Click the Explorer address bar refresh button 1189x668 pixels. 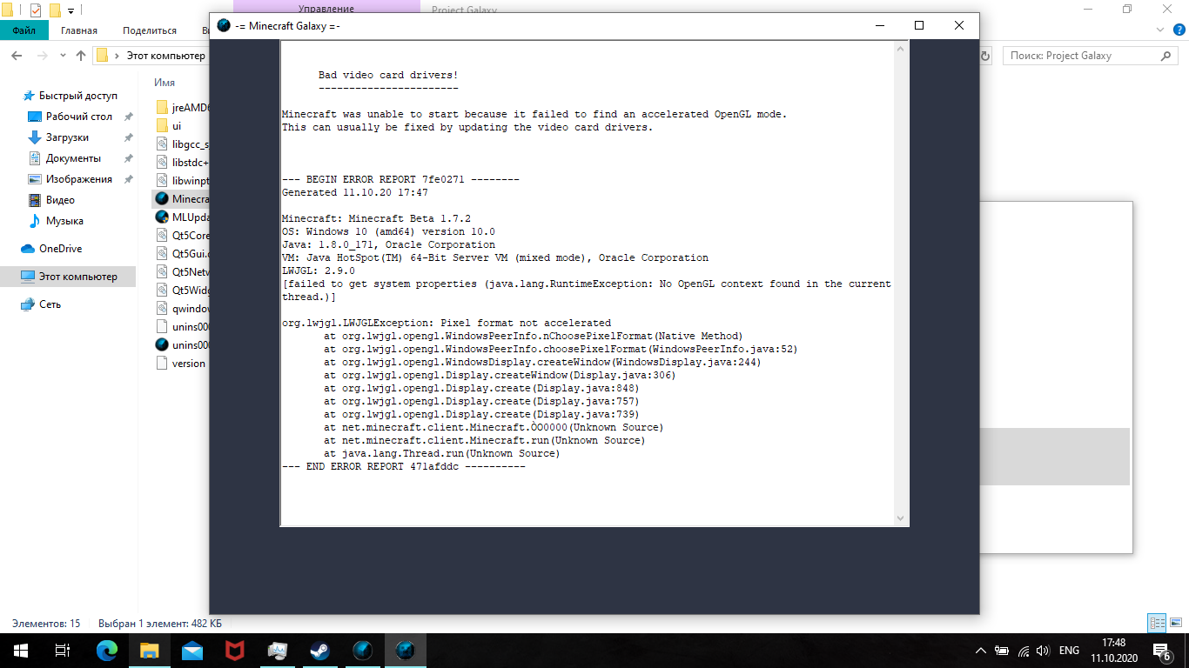click(985, 56)
